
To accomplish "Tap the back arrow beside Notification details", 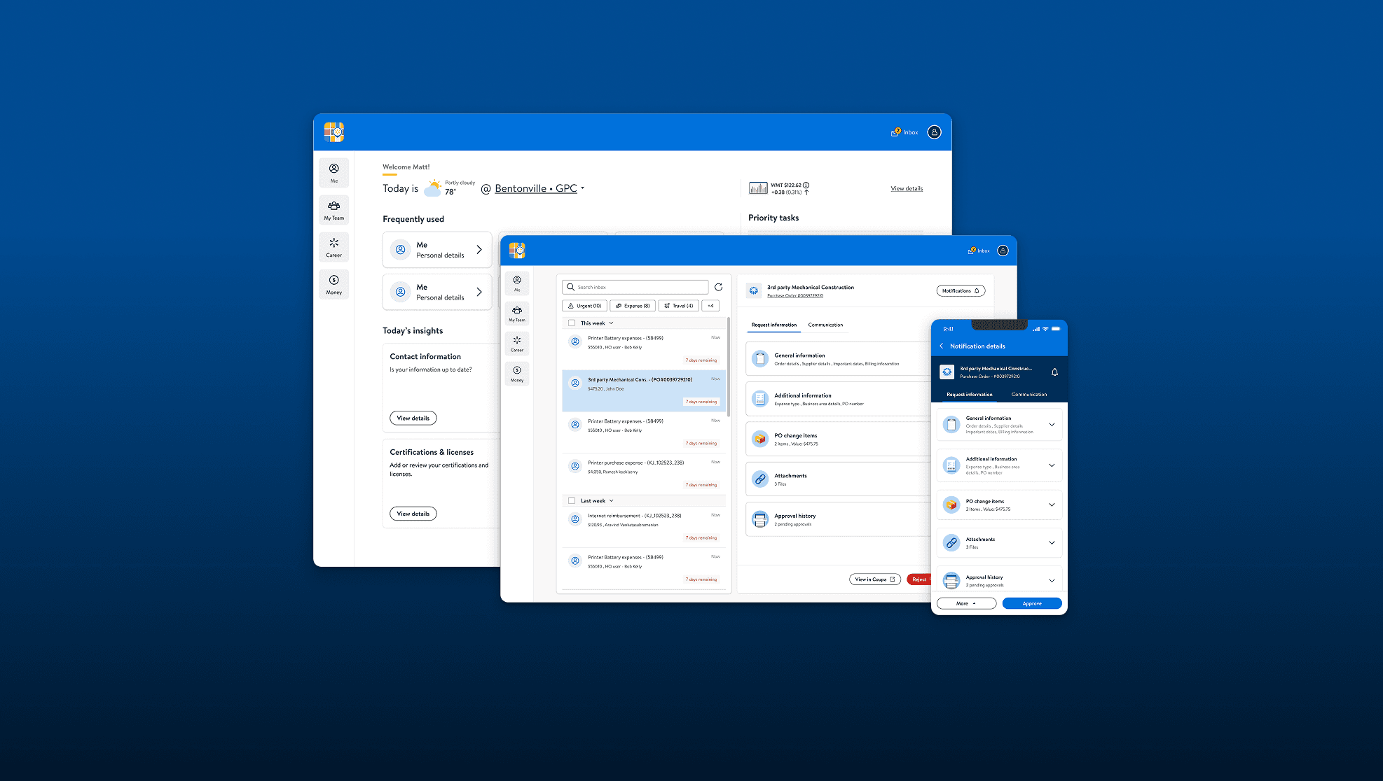I will (942, 346).
